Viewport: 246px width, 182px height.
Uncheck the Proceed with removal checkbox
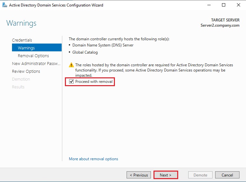(x=72, y=82)
